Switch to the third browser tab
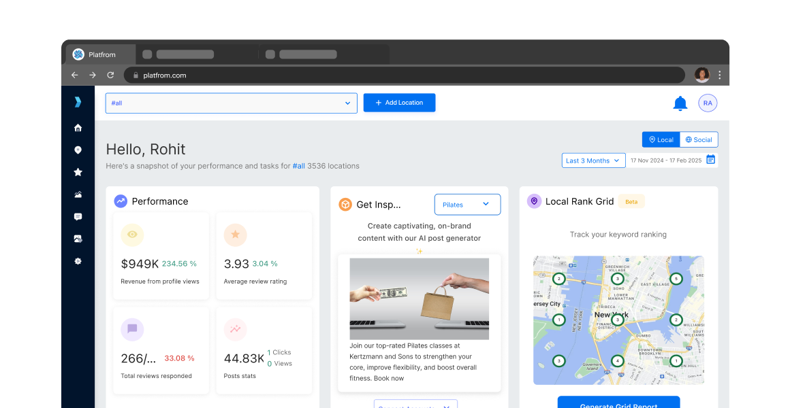 click(x=324, y=54)
